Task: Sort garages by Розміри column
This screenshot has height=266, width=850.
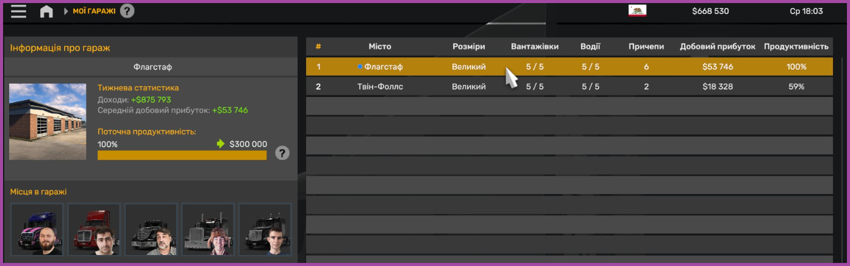Action: coord(468,46)
